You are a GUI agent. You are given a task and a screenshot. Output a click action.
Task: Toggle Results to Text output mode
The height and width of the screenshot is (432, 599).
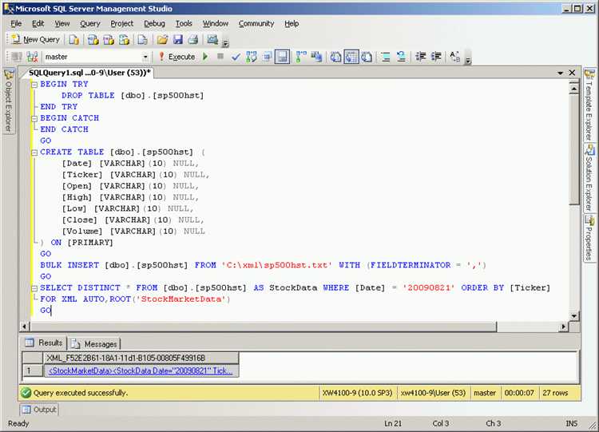[335, 57]
